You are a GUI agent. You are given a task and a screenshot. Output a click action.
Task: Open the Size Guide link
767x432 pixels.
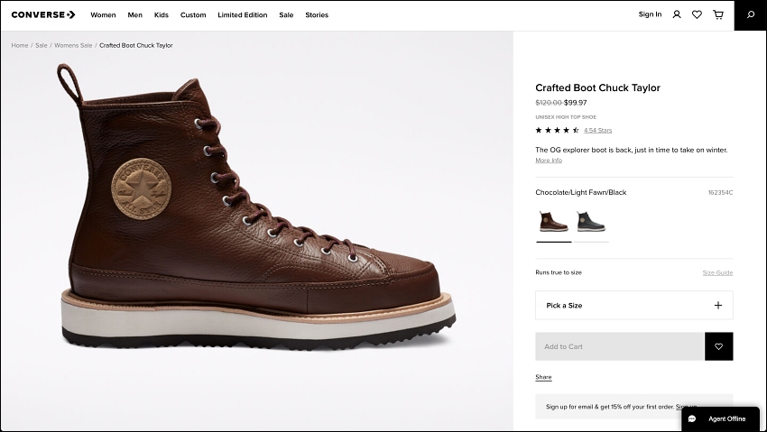pyautogui.click(x=717, y=272)
